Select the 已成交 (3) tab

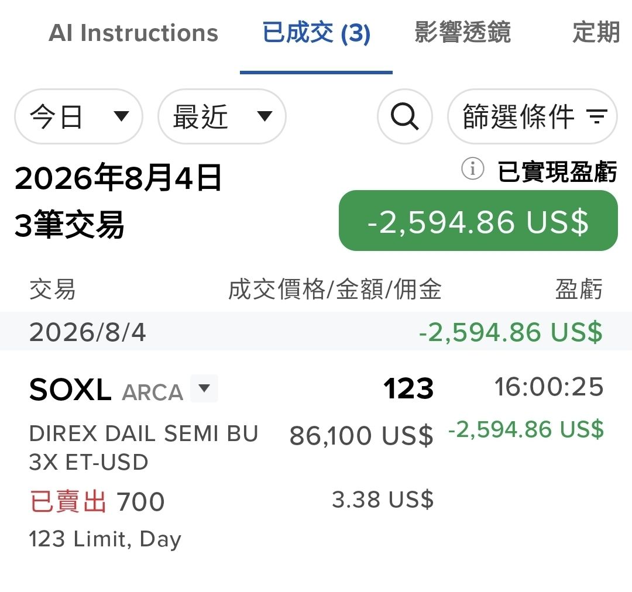317,33
